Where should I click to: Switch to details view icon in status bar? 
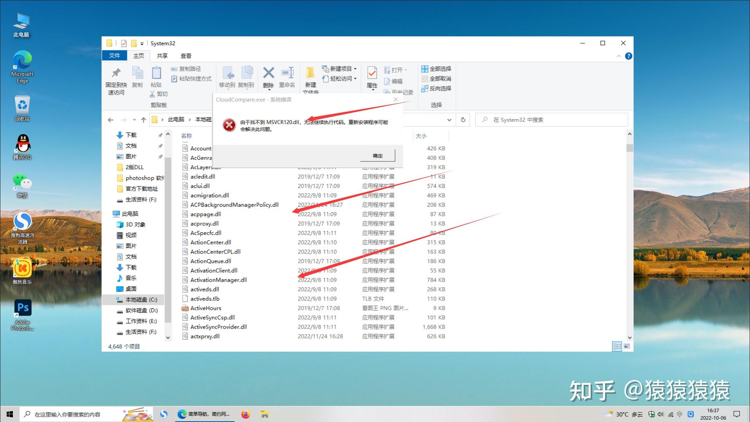click(x=617, y=347)
